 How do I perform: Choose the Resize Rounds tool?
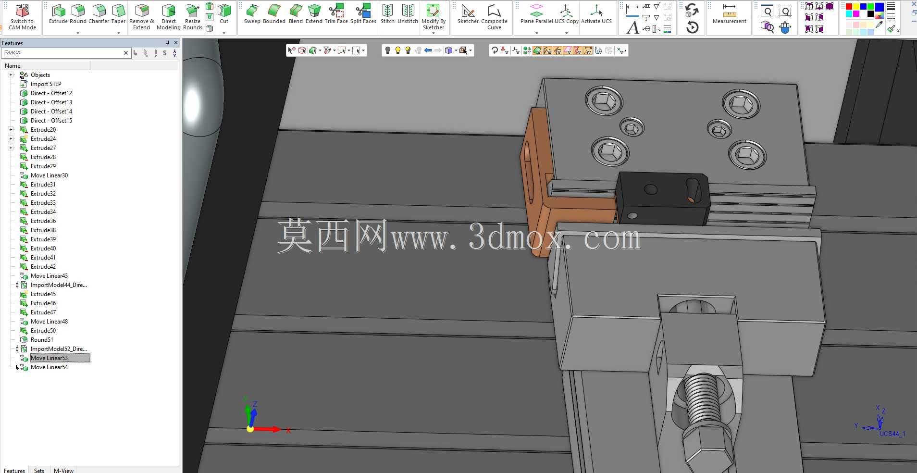[x=193, y=17]
